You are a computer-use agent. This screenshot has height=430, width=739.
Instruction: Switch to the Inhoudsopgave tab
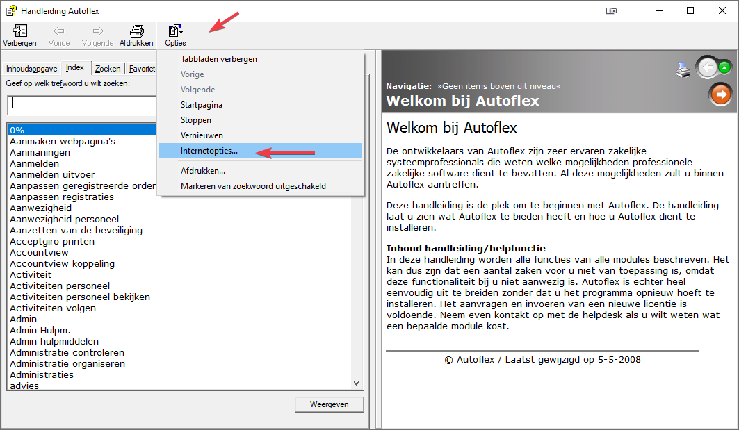tap(31, 69)
